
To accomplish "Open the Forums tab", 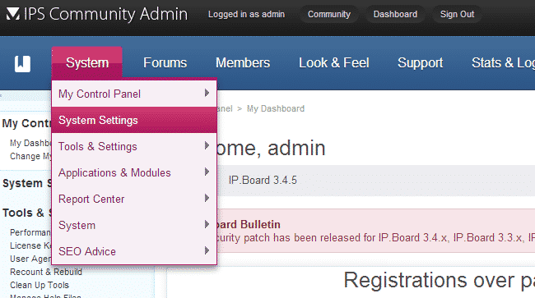I will pyautogui.click(x=165, y=62).
